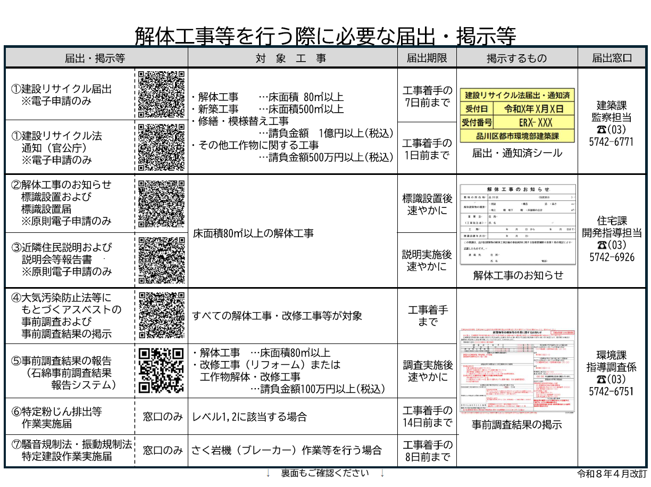Viewport: 651px width, 487px height.
Task: Click the ③近隣住民説明および説明会等報告書 label
Action: [62, 259]
